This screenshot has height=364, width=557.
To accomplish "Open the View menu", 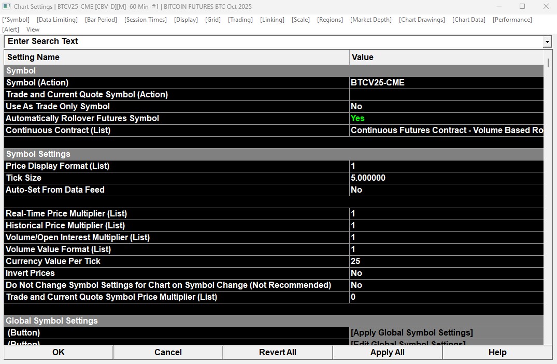I will 33,30.
